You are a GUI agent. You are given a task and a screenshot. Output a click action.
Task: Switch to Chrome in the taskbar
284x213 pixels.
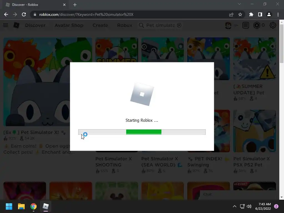coord(34,206)
